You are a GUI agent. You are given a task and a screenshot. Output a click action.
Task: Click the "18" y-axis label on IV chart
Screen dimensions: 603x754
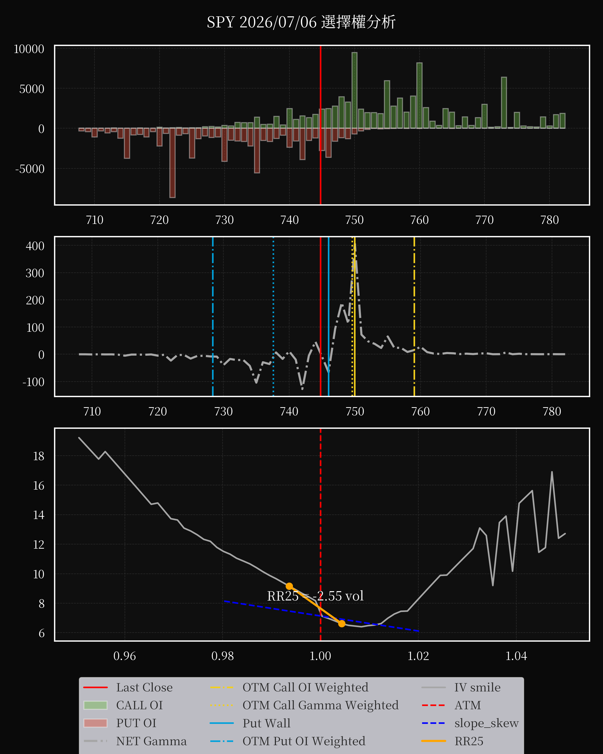click(39, 456)
